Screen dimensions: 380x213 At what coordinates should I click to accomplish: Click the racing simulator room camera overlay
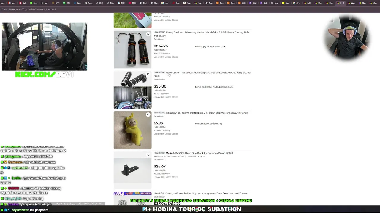(45, 47)
